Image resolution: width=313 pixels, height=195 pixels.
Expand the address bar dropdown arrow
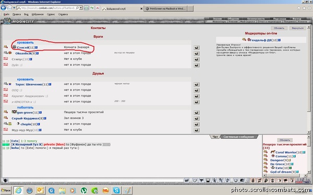pos(81,8)
